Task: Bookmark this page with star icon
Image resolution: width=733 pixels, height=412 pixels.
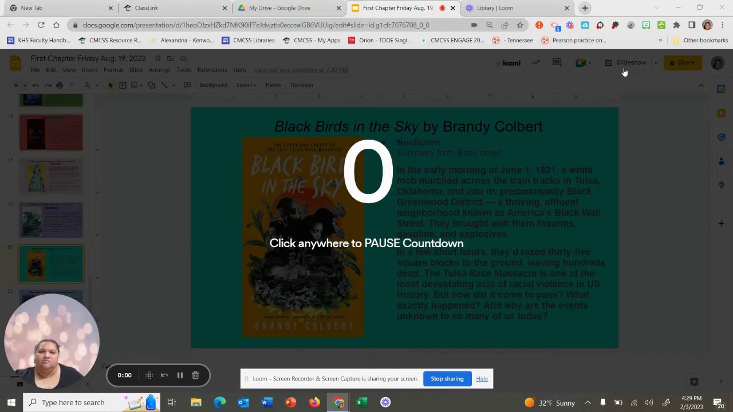Action: coord(520,25)
